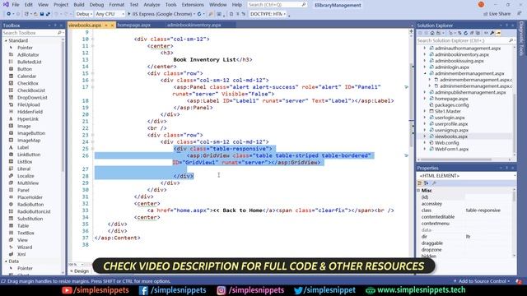Pick the ImageButton toolbox control
Image resolution: width=527 pixels, height=296 pixels.
(x=31, y=133)
